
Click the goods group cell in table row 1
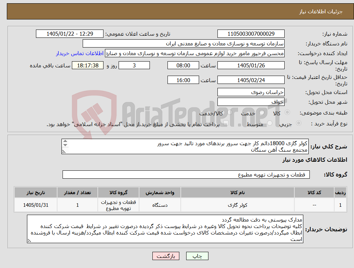point(118,205)
